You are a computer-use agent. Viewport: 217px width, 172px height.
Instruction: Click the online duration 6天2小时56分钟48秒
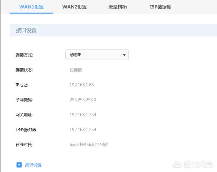[x=89, y=145]
